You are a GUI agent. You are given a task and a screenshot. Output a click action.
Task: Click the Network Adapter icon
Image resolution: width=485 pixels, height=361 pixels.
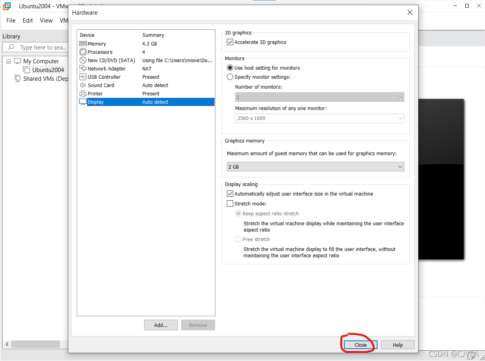tap(83, 68)
